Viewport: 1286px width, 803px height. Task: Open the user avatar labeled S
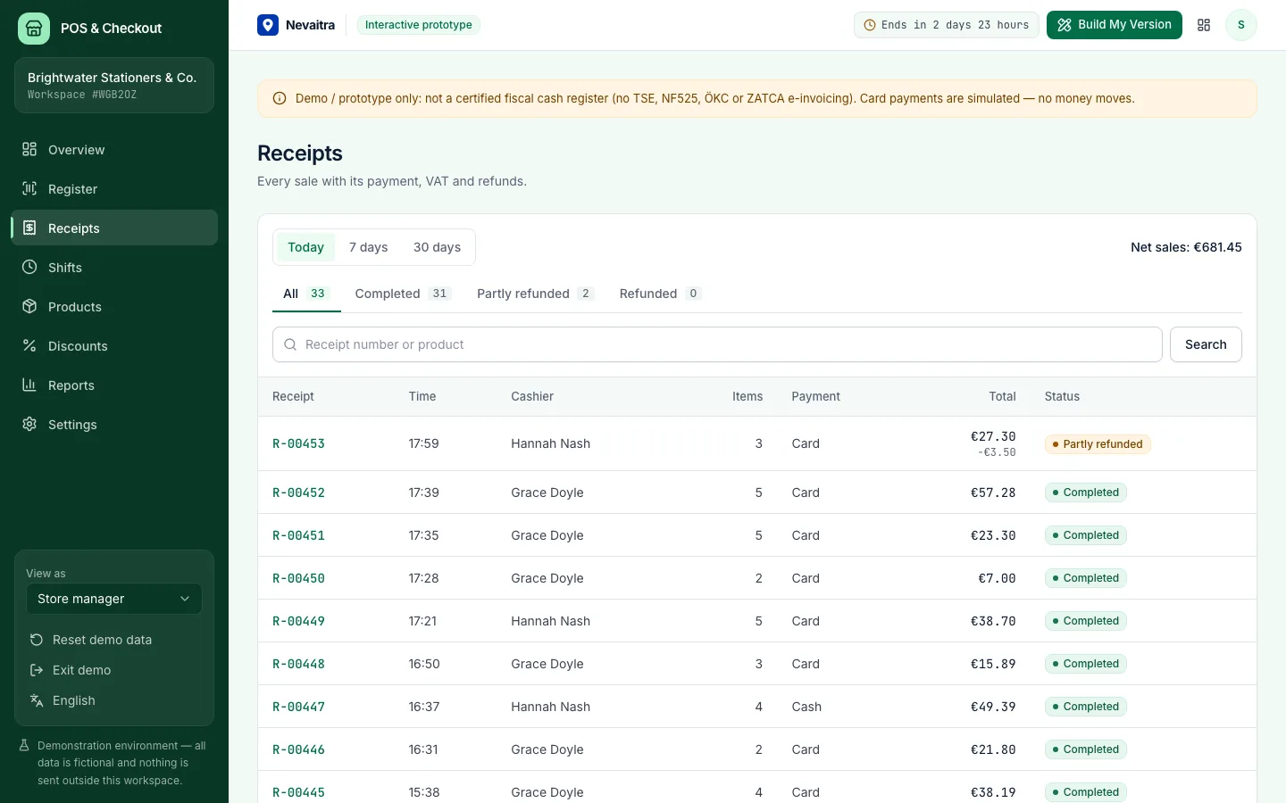[1240, 25]
